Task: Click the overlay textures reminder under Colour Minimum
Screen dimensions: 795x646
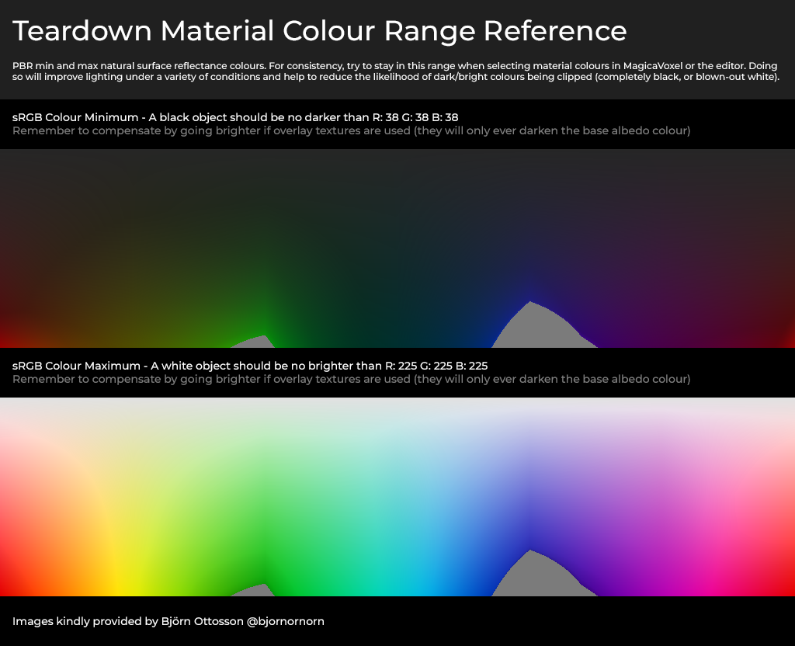Action: (352, 130)
